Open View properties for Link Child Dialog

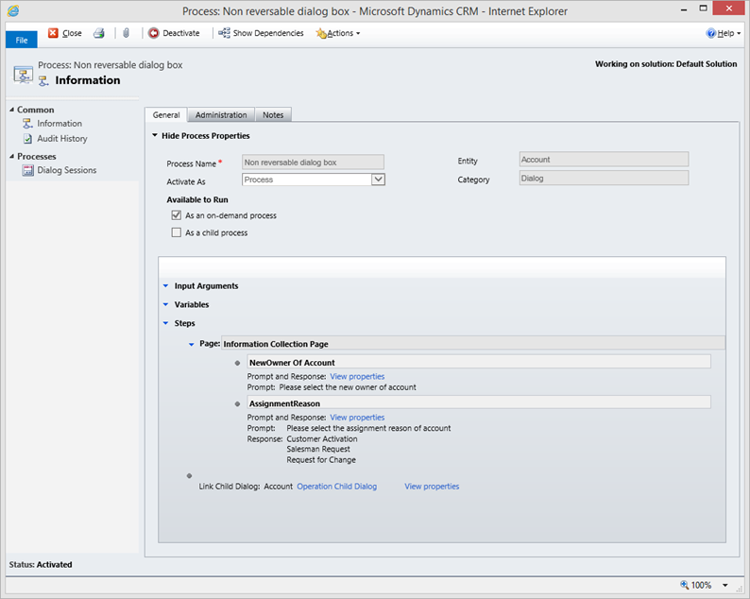[432, 486]
